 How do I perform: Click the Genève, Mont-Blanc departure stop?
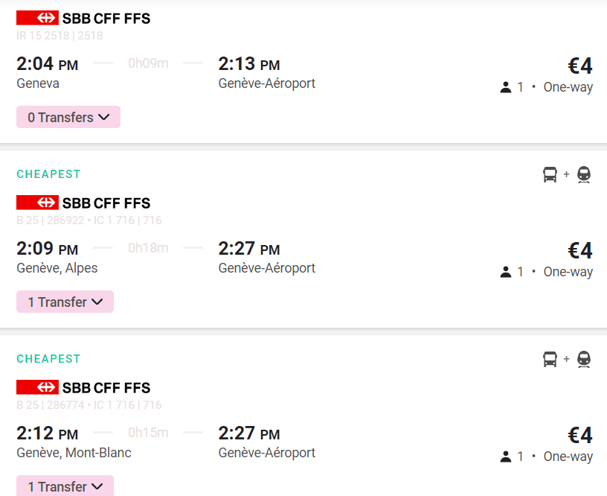click(74, 453)
